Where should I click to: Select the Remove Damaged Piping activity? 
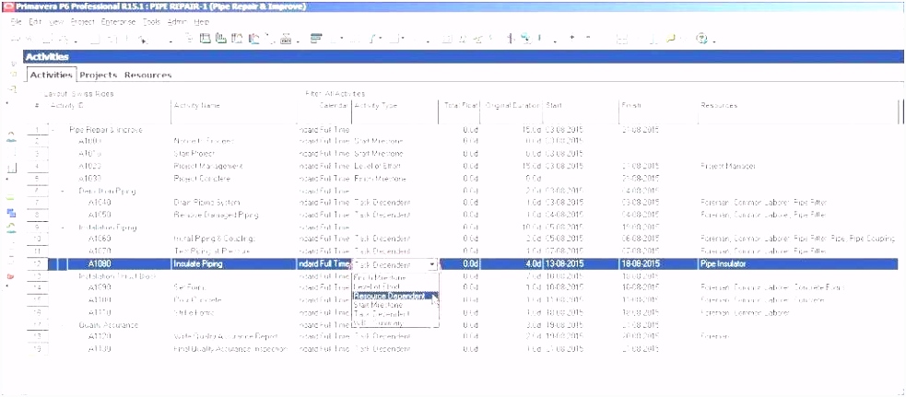pos(216,215)
